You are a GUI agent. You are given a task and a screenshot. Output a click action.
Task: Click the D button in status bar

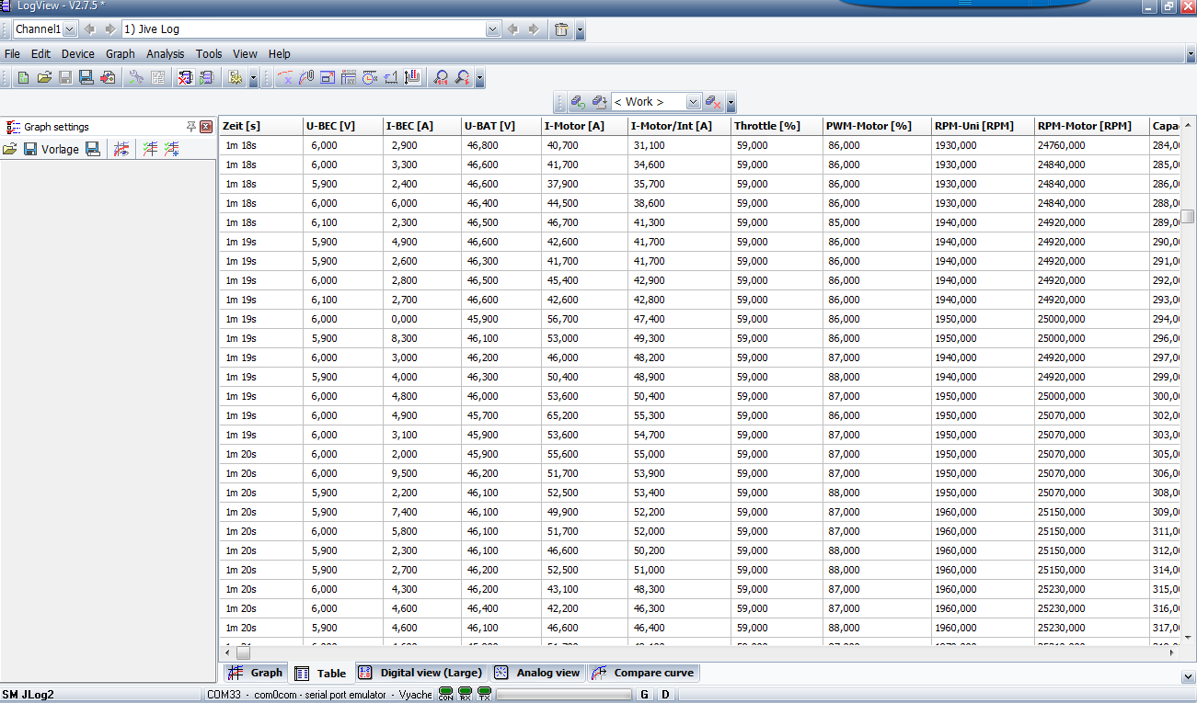pyautogui.click(x=665, y=695)
